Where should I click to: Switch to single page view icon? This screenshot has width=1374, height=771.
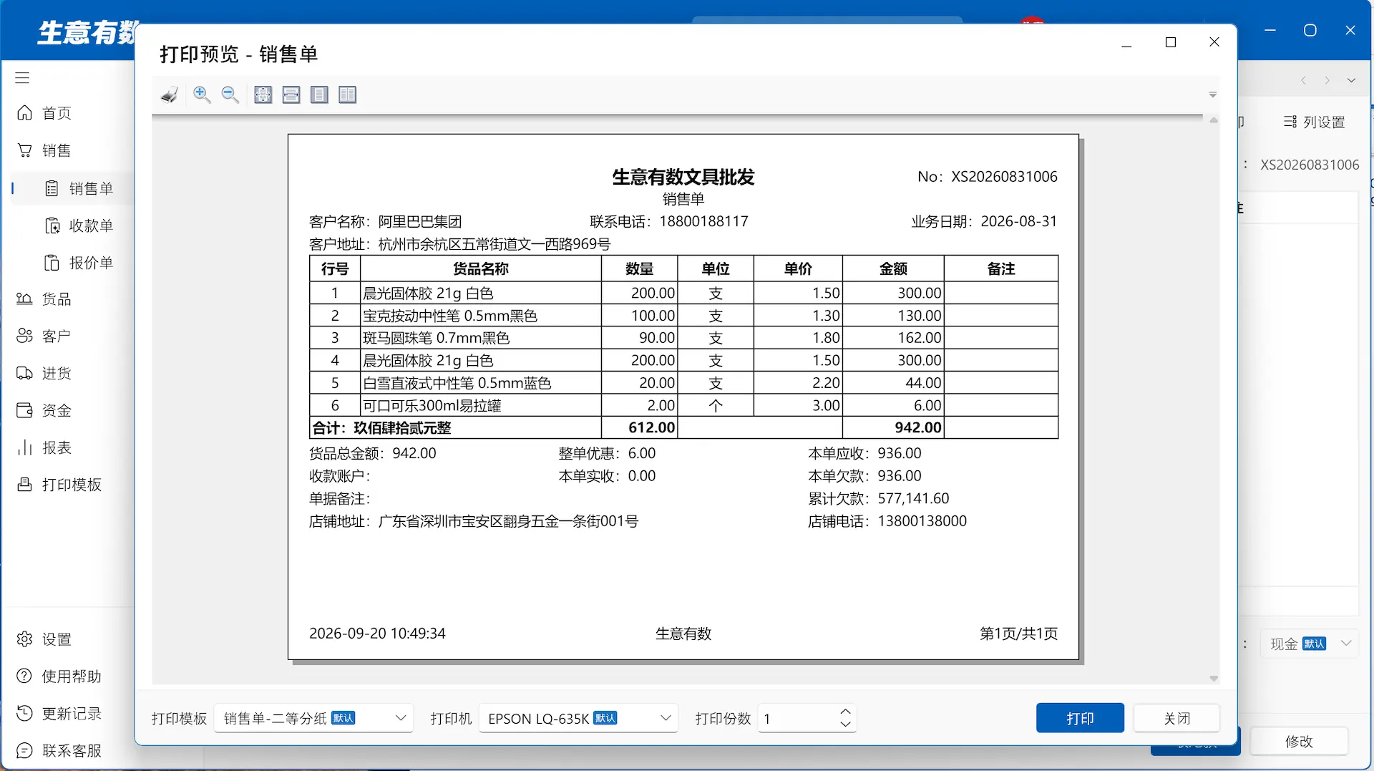pyautogui.click(x=319, y=94)
